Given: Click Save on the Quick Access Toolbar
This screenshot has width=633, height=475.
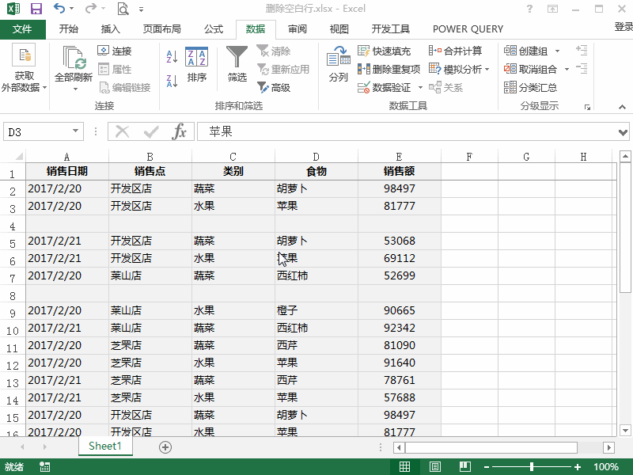Looking at the screenshot, I should [x=35, y=8].
